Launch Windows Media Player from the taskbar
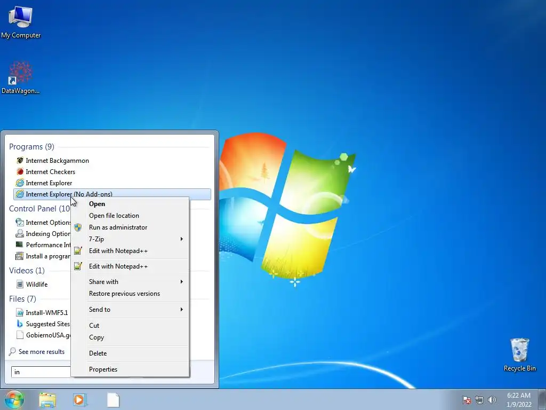The image size is (546, 410). click(80, 400)
